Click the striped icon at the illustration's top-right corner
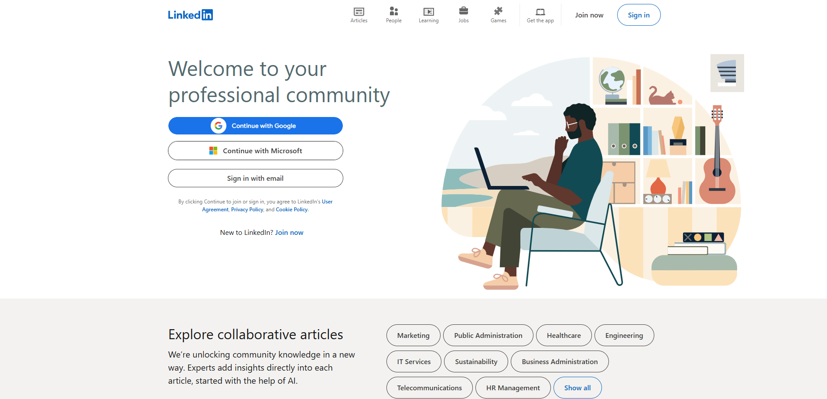This screenshot has width=827, height=399. [x=727, y=73]
